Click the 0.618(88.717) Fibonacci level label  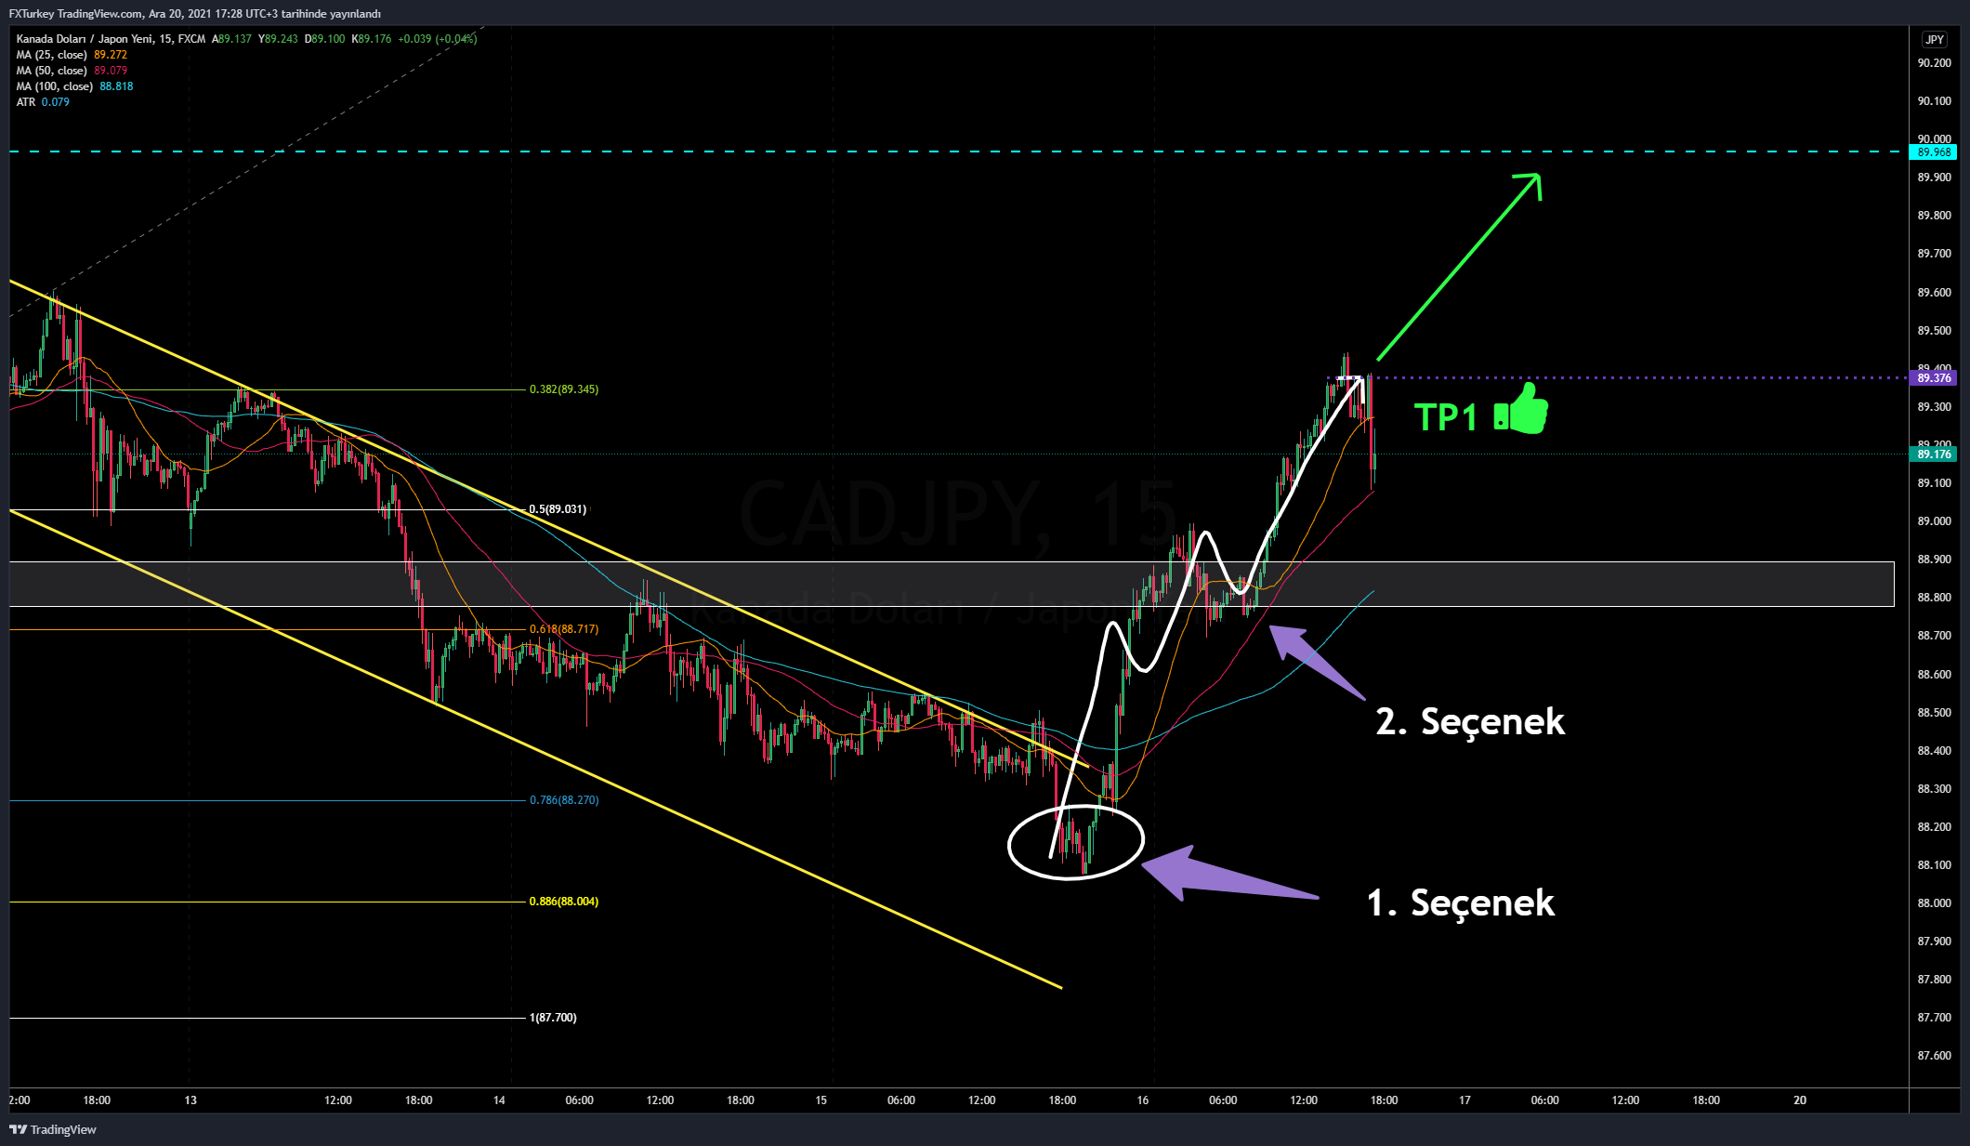coord(564,629)
